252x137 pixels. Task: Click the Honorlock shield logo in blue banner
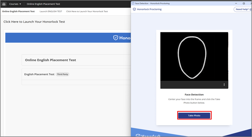[x=116, y=38]
